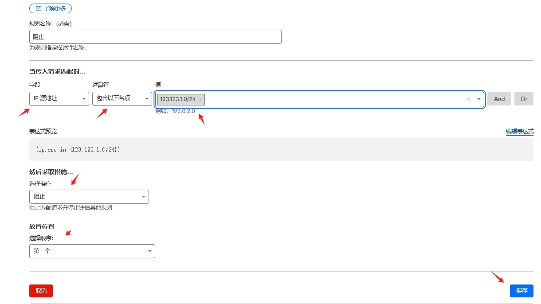Clear all values in the 值 field

469,100
